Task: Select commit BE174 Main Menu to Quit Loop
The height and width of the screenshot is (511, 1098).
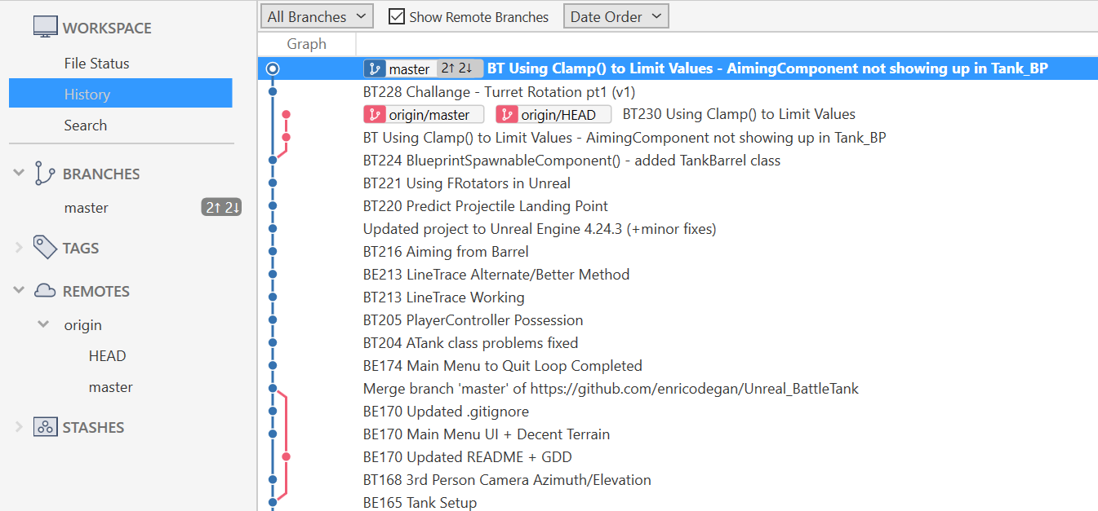Action: point(502,366)
